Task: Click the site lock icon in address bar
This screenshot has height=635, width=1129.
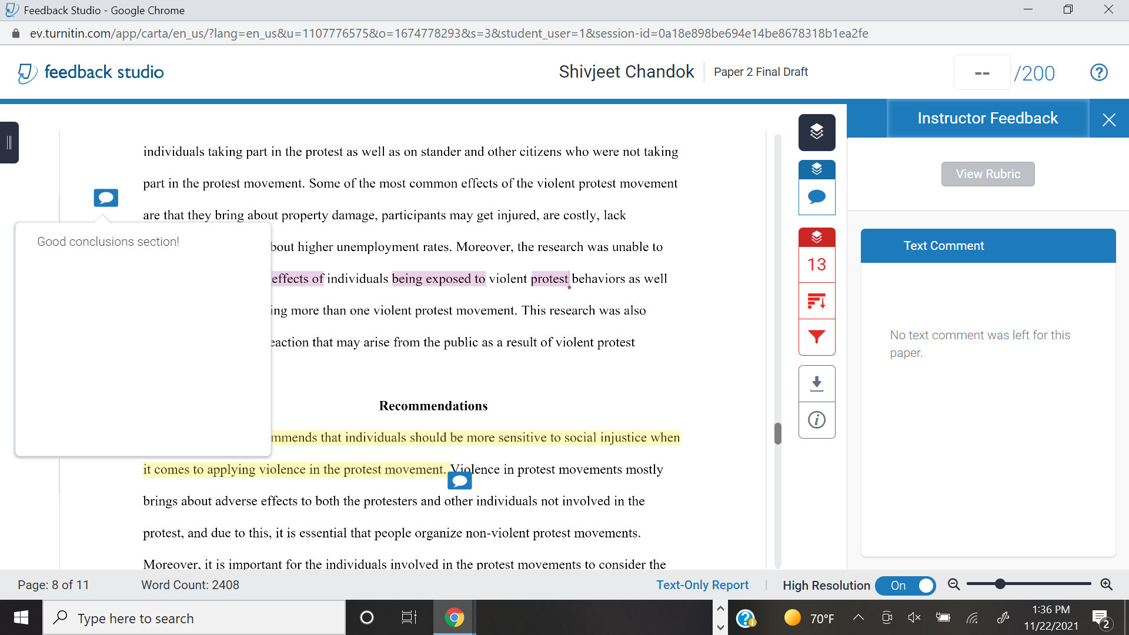Action: pyautogui.click(x=16, y=34)
